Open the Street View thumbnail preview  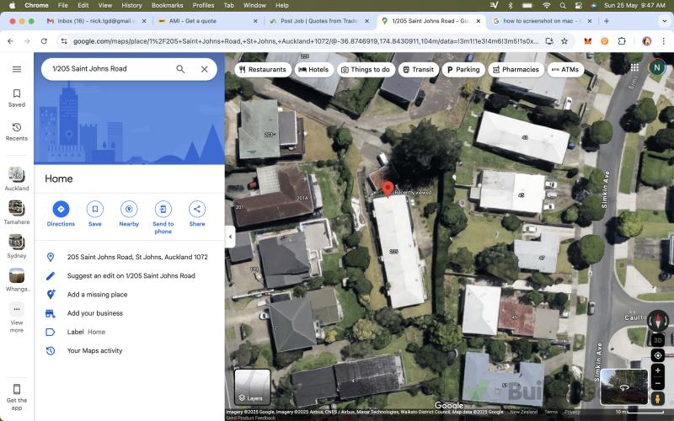(x=624, y=386)
